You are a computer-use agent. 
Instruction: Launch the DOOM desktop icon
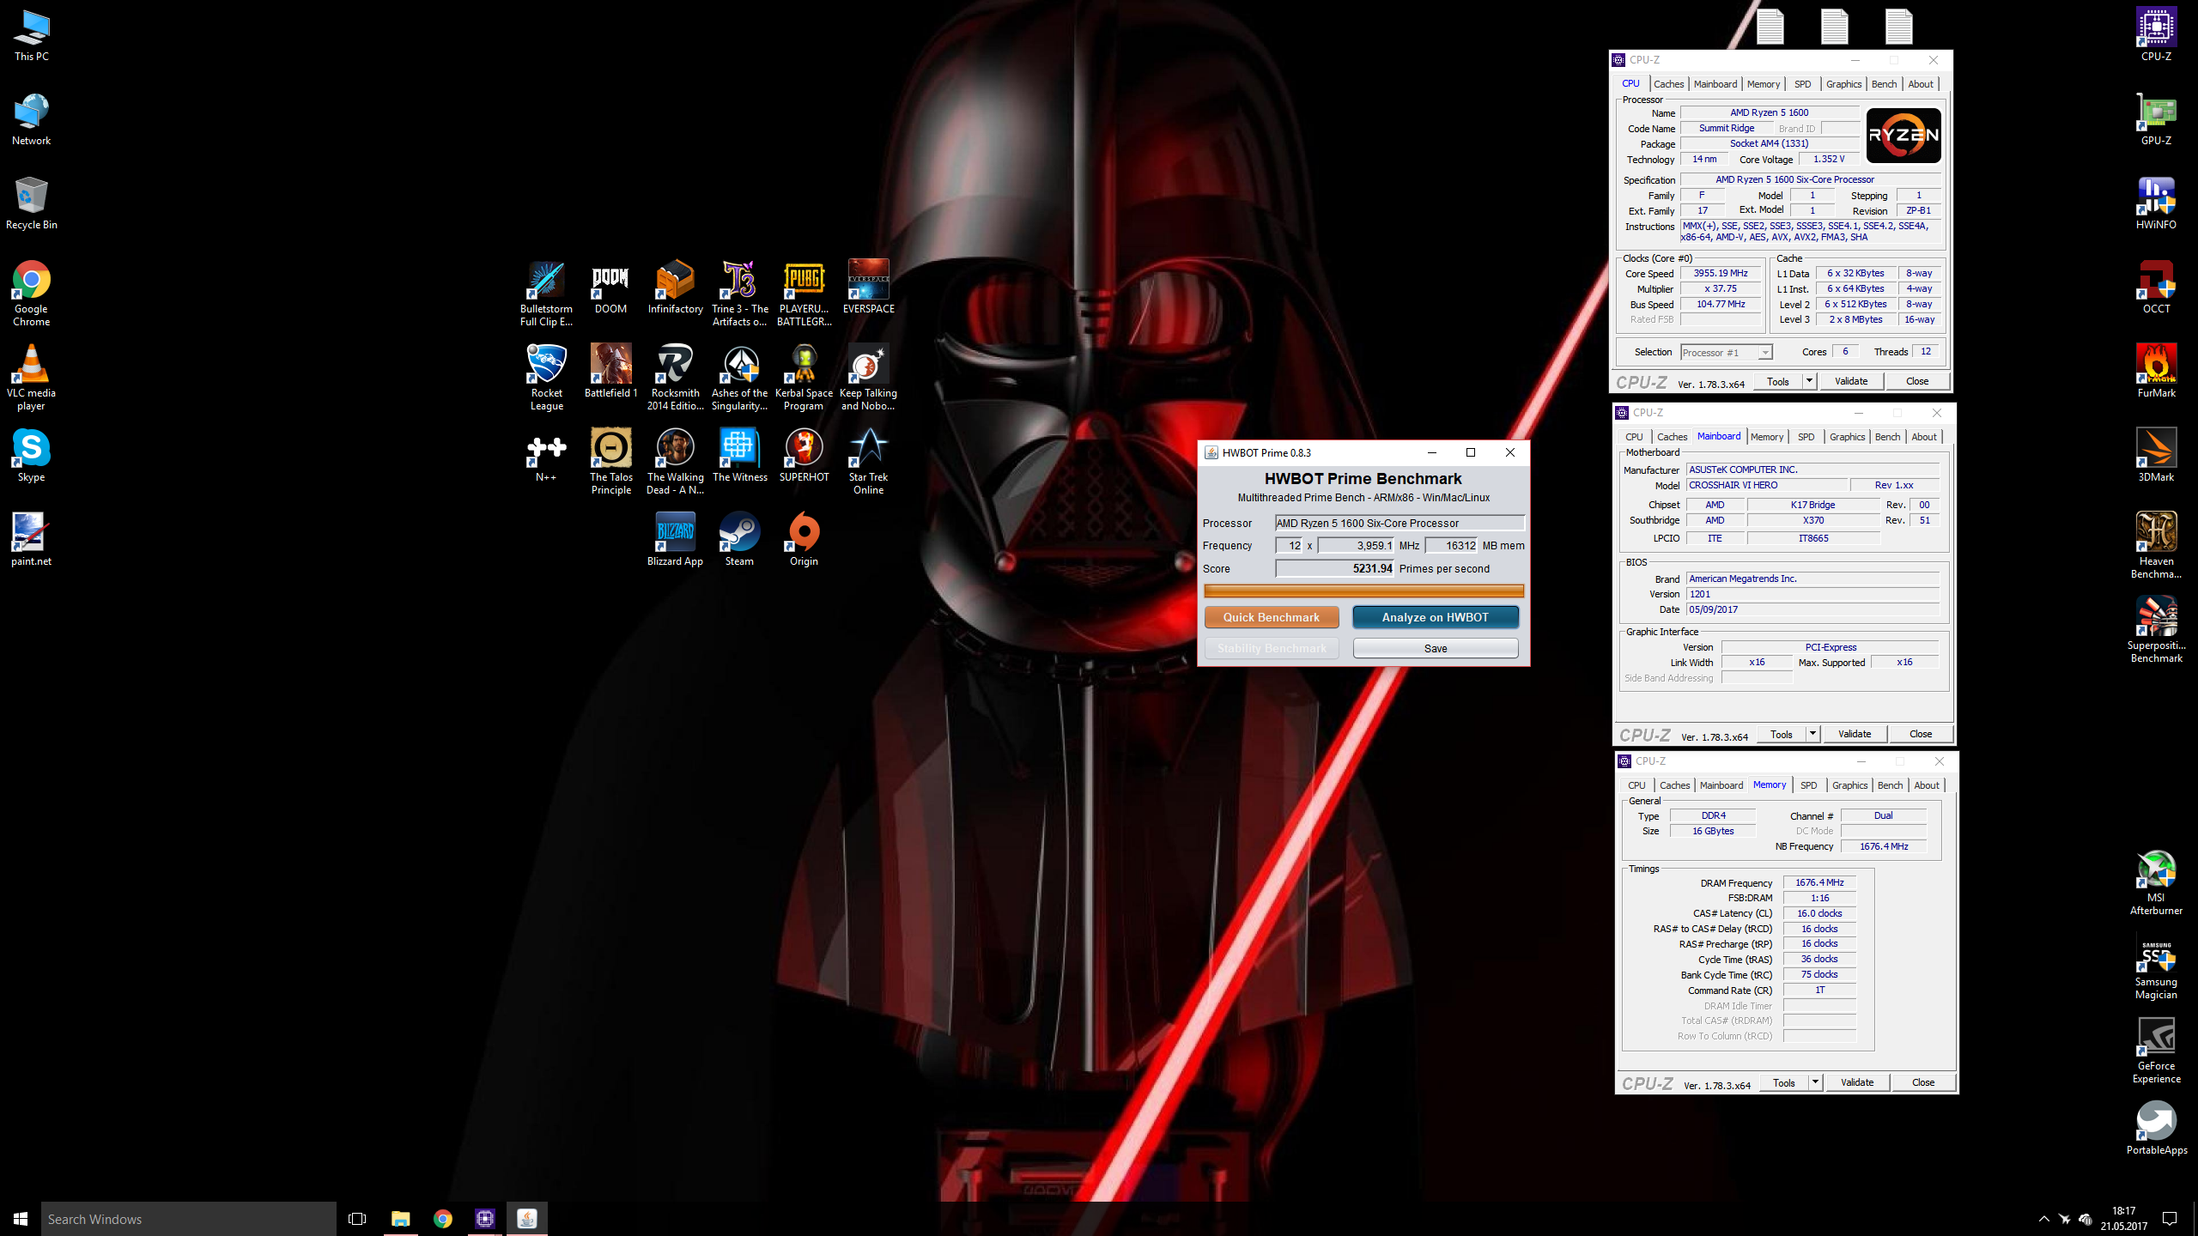click(610, 287)
